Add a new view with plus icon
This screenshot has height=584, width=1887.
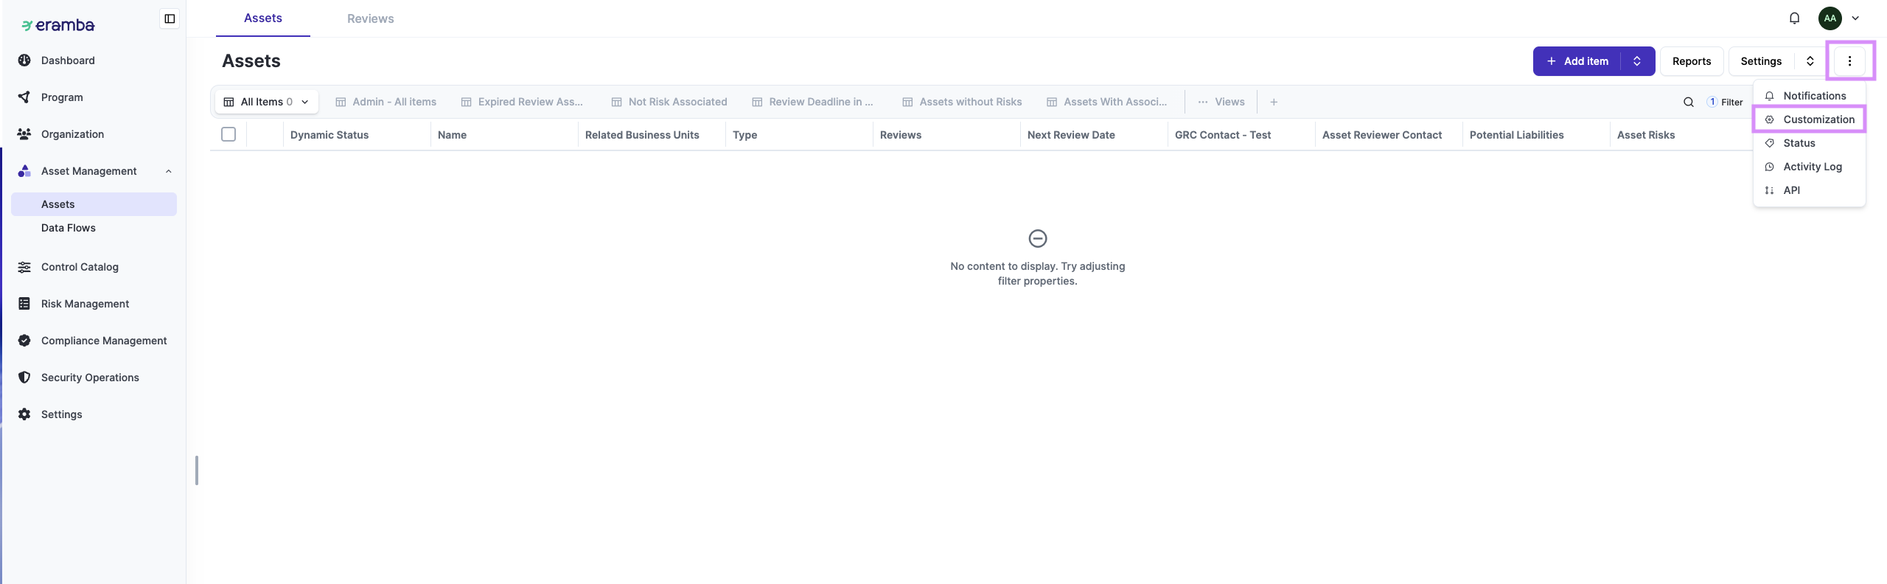click(x=1274, y=102)
